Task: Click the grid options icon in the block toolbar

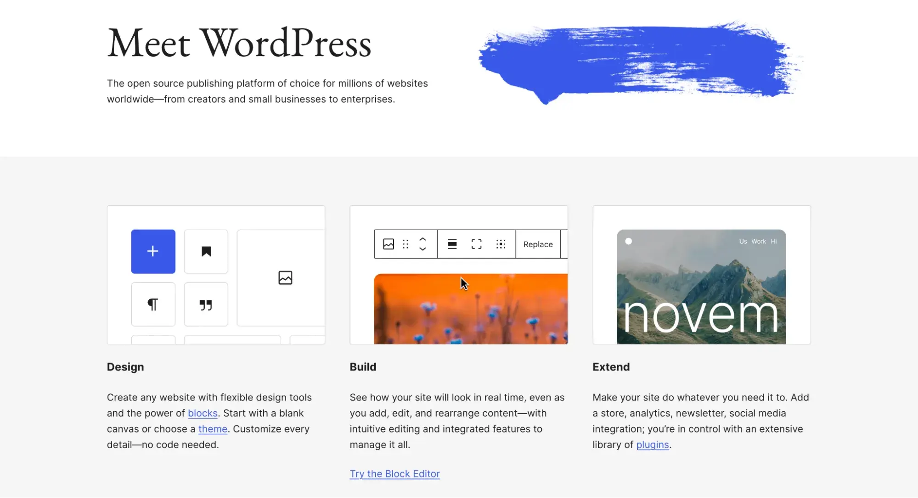Action: 501,244
